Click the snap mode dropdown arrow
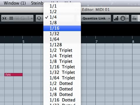This screenshot has width=140, height=105. tap(32, 18)
